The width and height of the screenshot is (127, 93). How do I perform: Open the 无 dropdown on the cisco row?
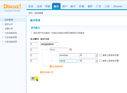click(x=88, y=61)
